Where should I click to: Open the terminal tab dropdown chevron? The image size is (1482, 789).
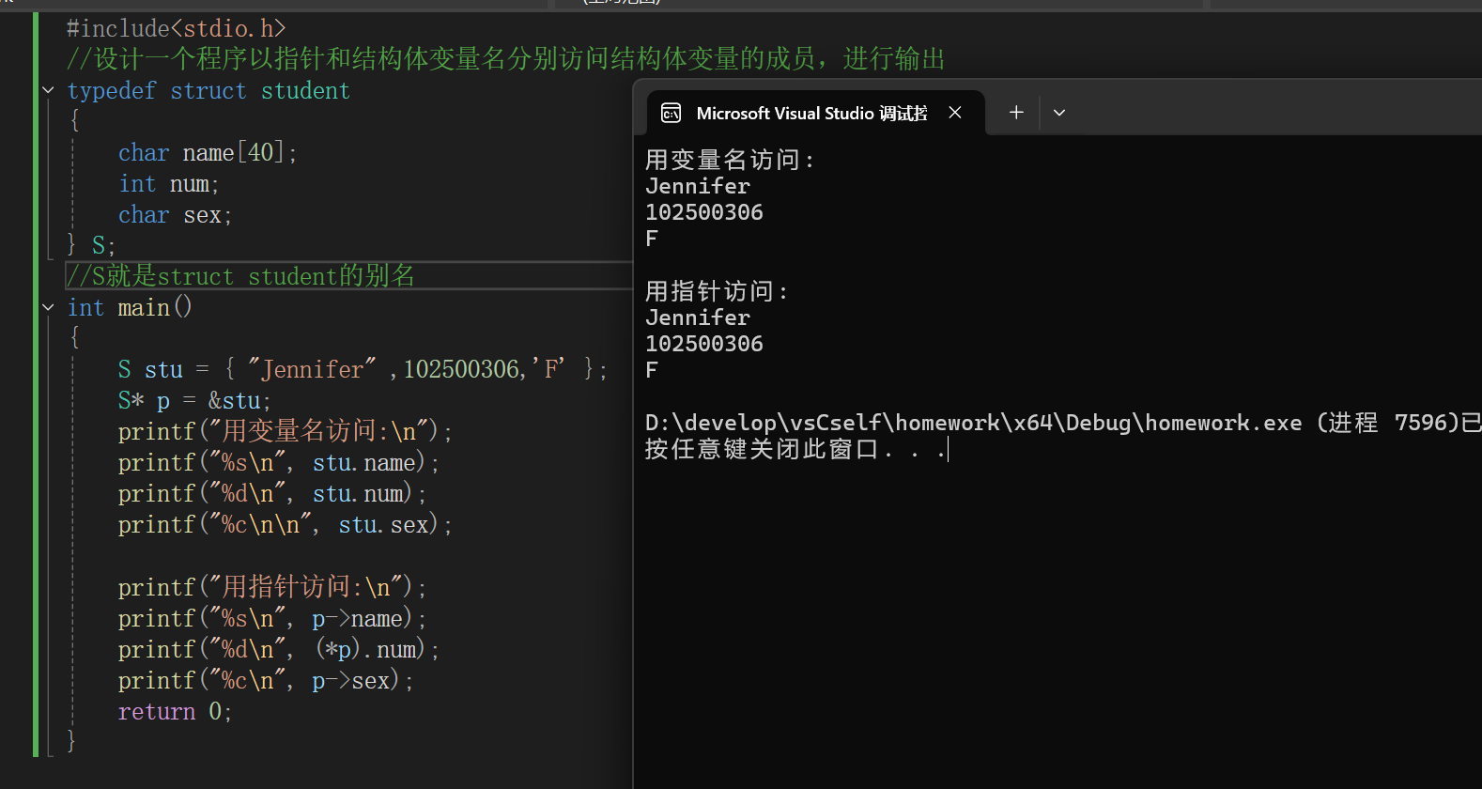tap(1059, 113)
